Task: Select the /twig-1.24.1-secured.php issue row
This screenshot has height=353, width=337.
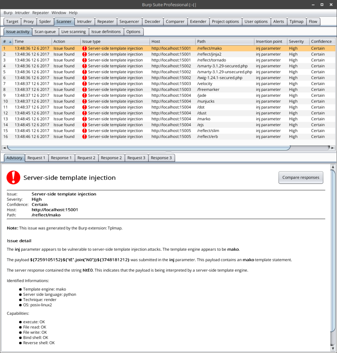Action: point(219,78)
